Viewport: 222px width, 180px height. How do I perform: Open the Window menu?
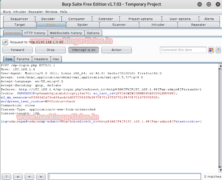click(x=51, y=12)
